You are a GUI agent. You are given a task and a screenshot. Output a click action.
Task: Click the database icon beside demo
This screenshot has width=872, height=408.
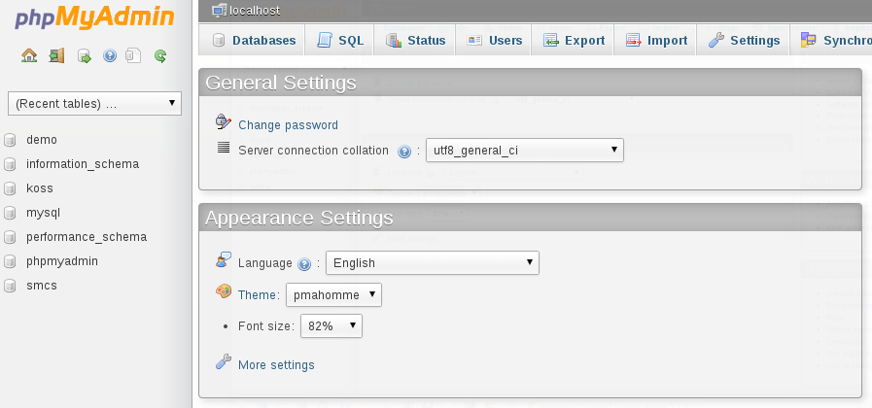[10, 140]
